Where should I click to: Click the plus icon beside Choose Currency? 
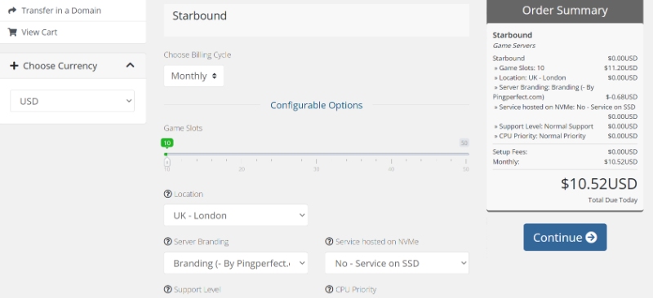(x=14, y=66)
